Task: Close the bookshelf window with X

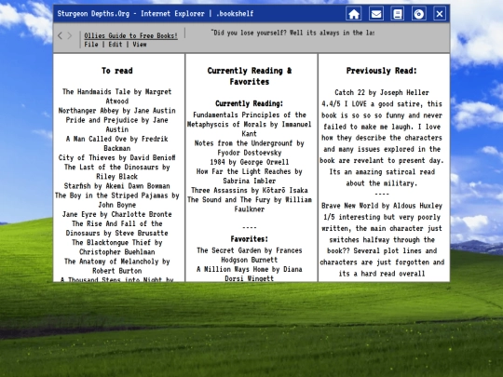Action: click(440, 14)
